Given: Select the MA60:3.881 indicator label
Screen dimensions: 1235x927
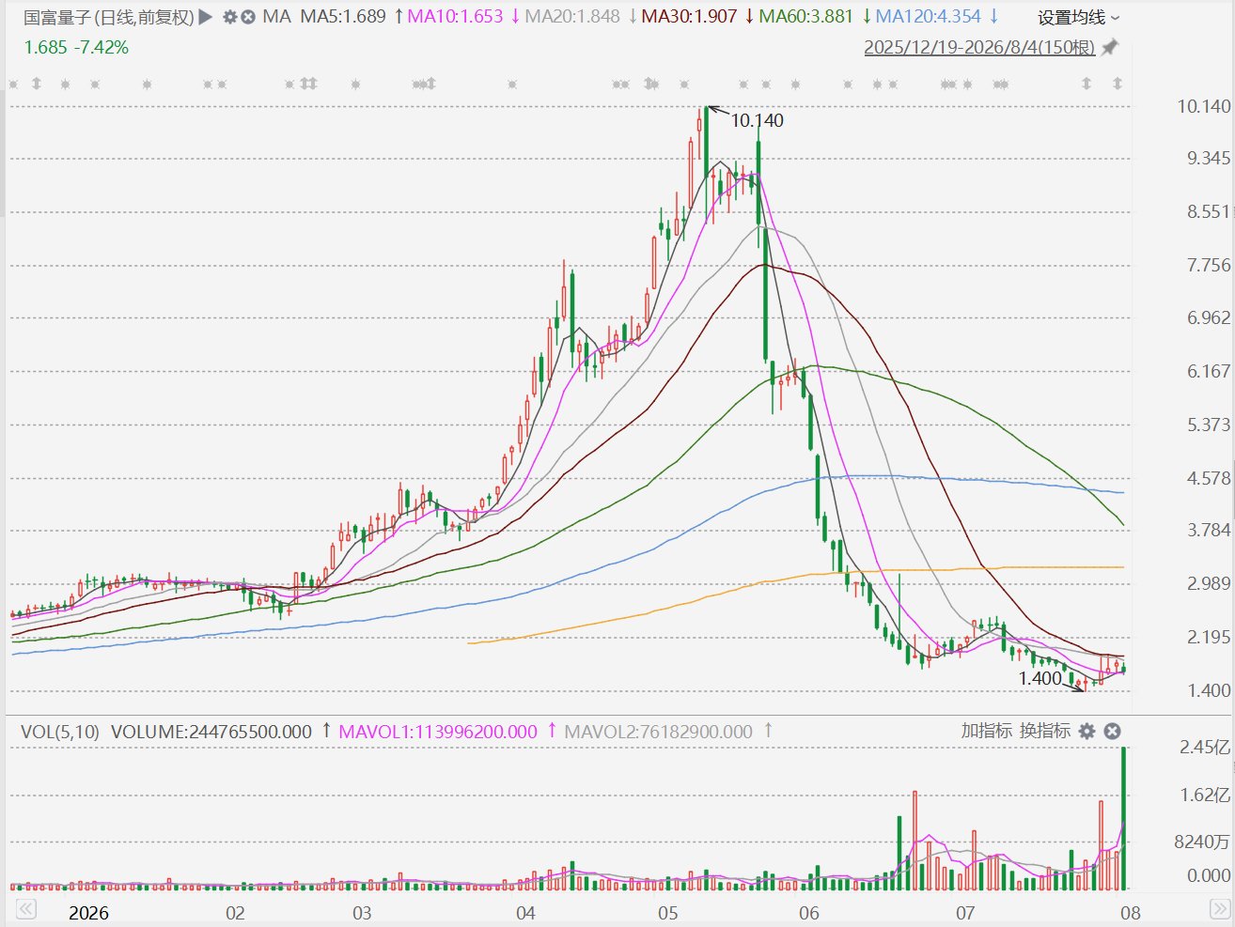Looking at the screenshot, I should point(806,17).
